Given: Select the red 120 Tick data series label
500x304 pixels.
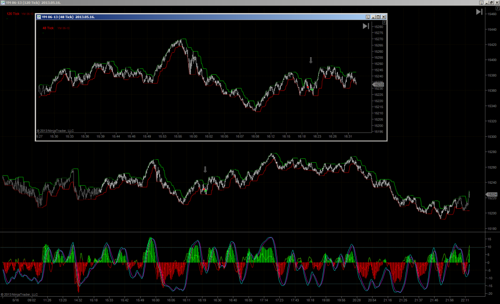Looking at the screenshot, I should pyautogui.click(x=13, y=14).
